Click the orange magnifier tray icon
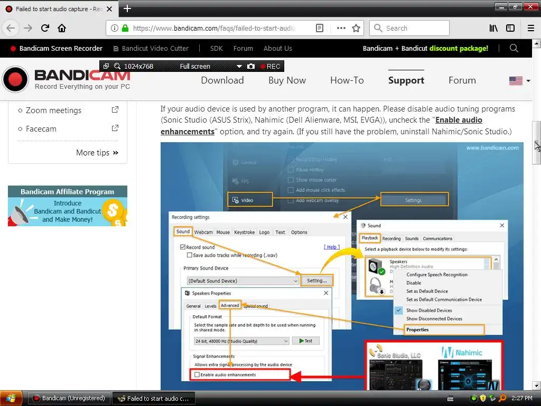 502,398
